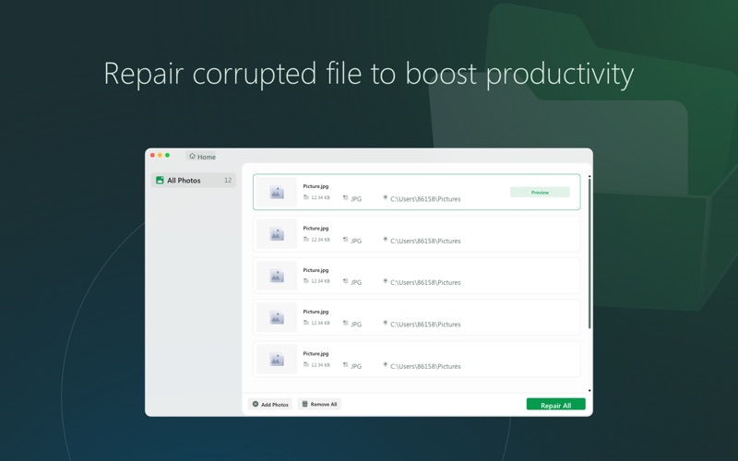Click the vertical scrollbar thumb
The height and width of the screenshot is (461, 738).
point(589,254)
